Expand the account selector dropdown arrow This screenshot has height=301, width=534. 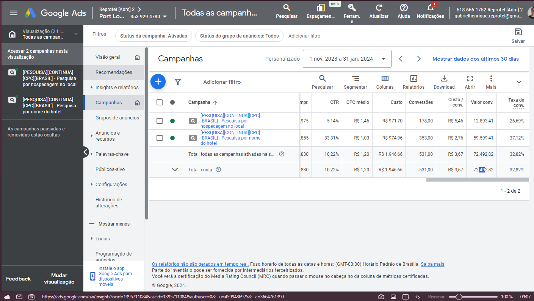tap(164, 17)
